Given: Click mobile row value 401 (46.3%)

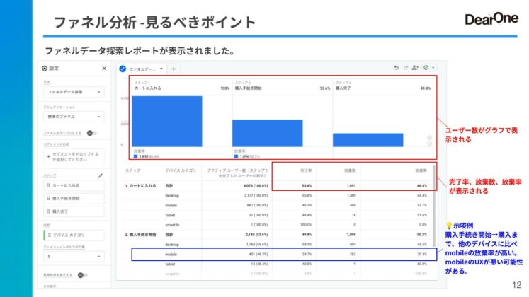Looking at the screenshot, I should [258, 255].
